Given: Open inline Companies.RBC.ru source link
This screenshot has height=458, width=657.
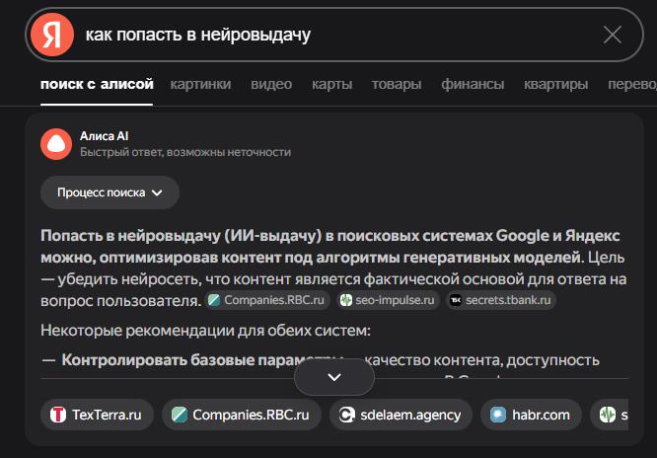Looking at the screenshot, I should (267, 300).
